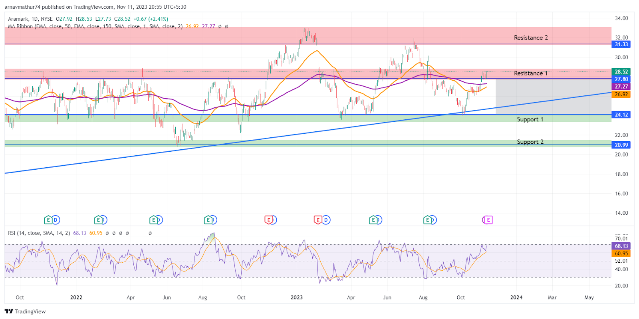The width and height of the screenshot is (639, 319).
Task: Click the pink upcoming earnings marker
Action: pyautogui.click(x=488, y=220)
